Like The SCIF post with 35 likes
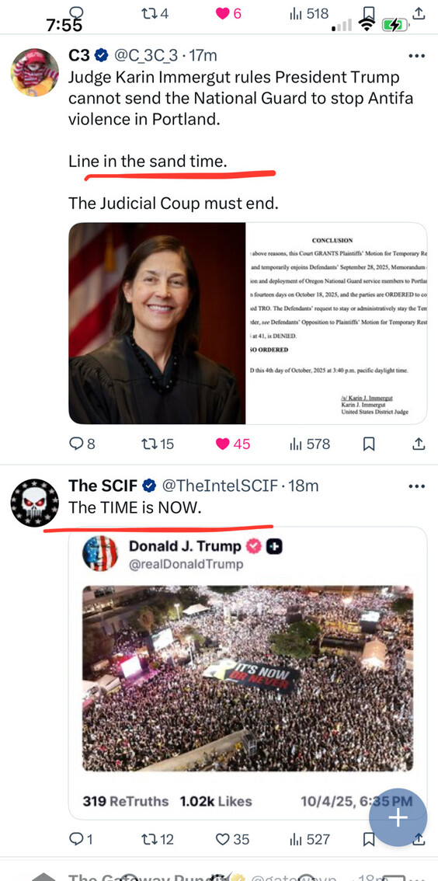This screenshot has height=881, width=438. pyautogui.click(x=232, y=839)
